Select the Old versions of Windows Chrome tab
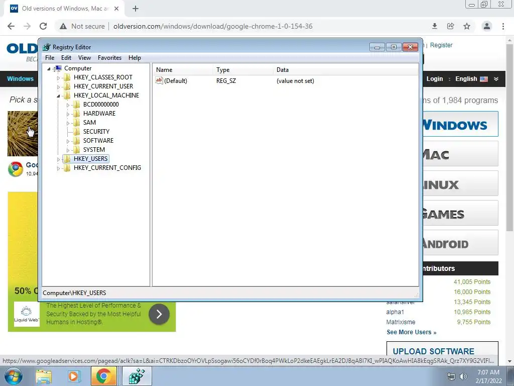 coord(64,9)
